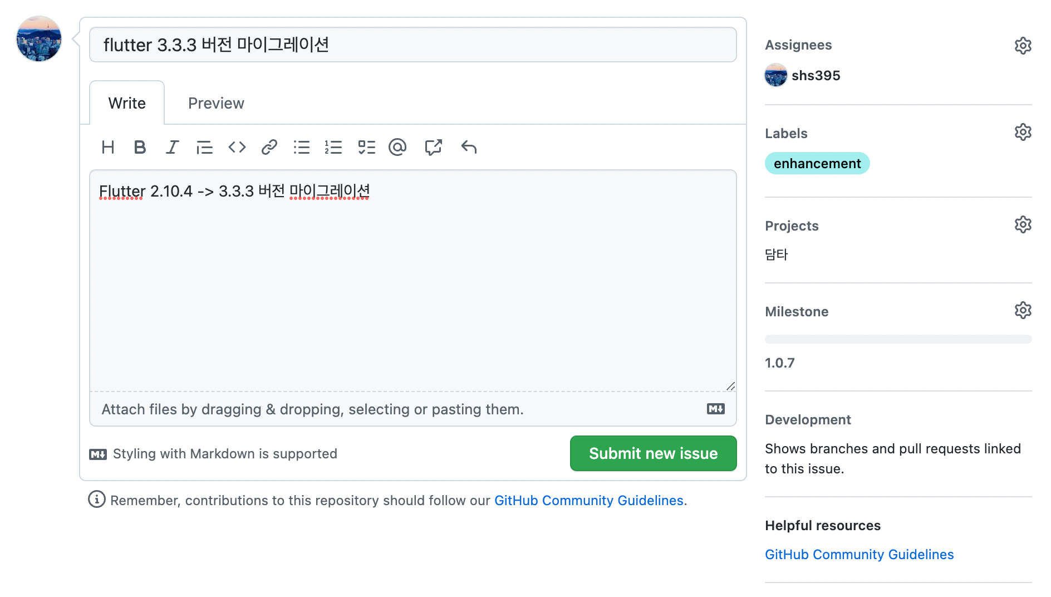Click the Helpful resources heading
This screenshot has height=597, width=1051.
[823, 526]
